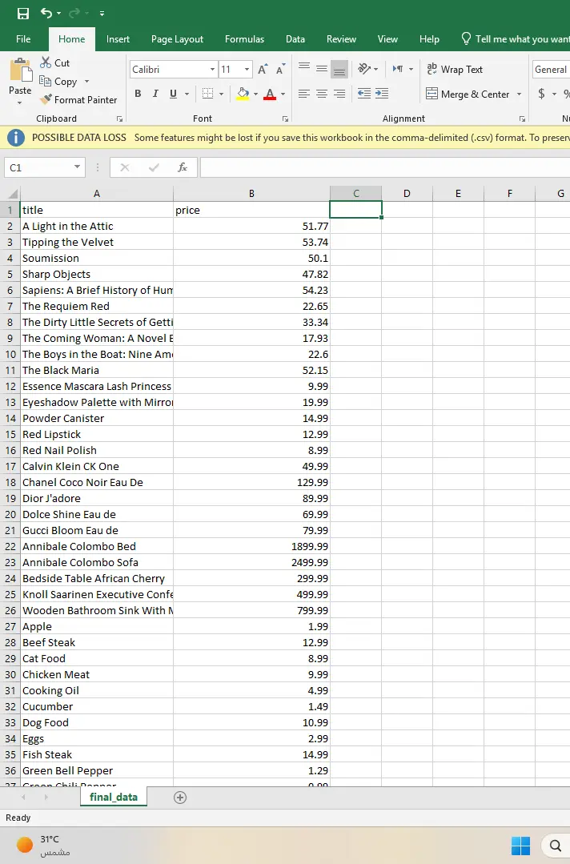Screen dimensions: 570x864
Task: Click Merge & Center
Action: [468, 94]
